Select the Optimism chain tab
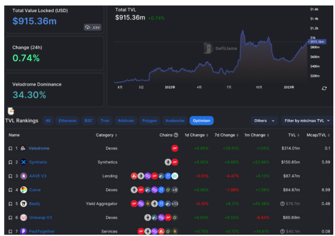 pyautogui.click(x=201, y=121)
